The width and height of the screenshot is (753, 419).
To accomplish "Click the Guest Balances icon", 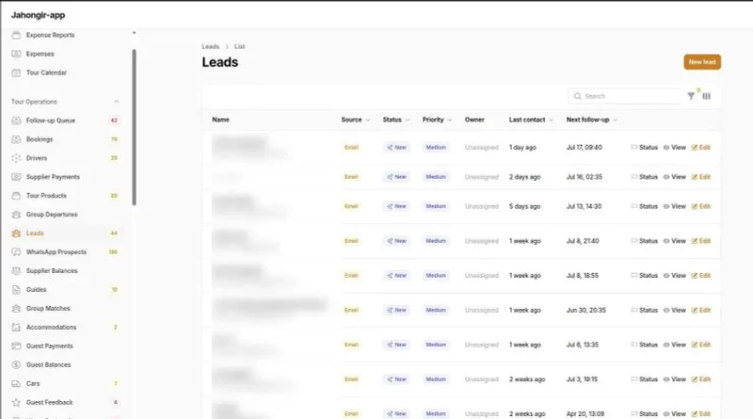I will pos(16,364).
